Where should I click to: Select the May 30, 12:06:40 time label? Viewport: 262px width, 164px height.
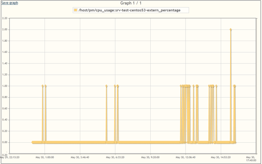186,157
